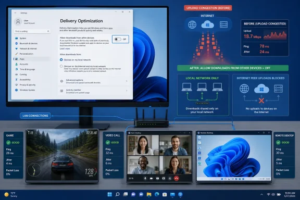
Task: Click the taskbar search magnifier icon
Action: pyautogui.click(x=118, y=194)
